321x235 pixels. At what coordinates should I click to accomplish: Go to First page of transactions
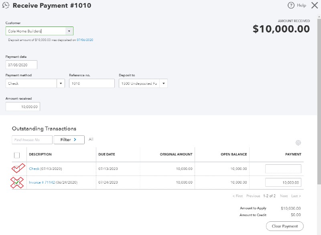click(238, 196)
